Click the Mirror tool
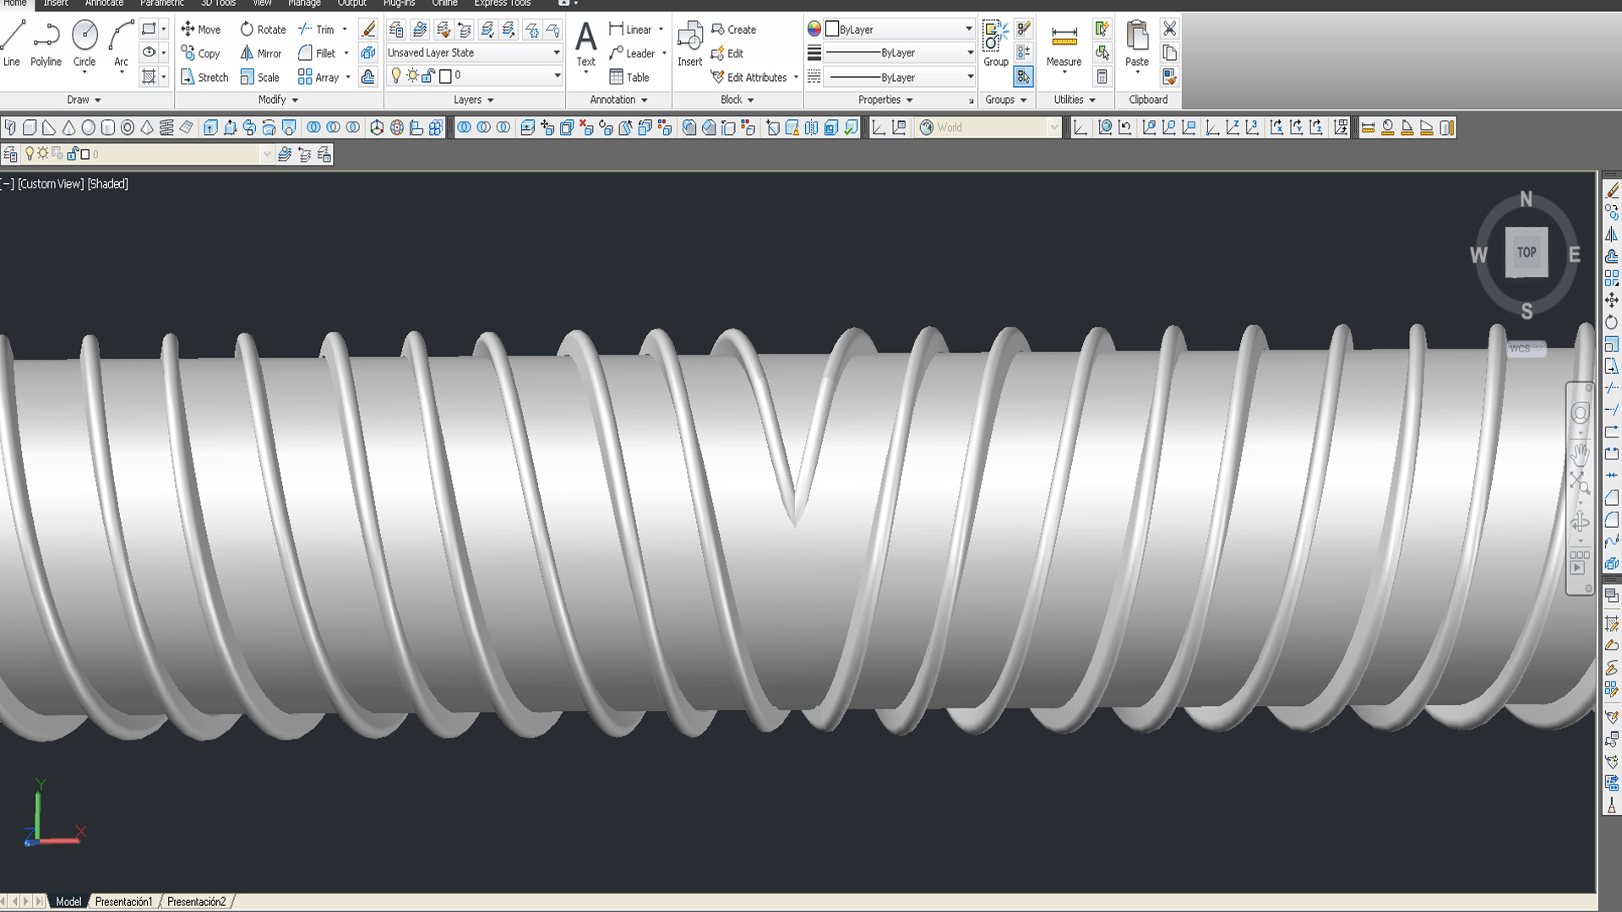The height and width of the screenshot is (912, 1622). click(x=261, y=53)
